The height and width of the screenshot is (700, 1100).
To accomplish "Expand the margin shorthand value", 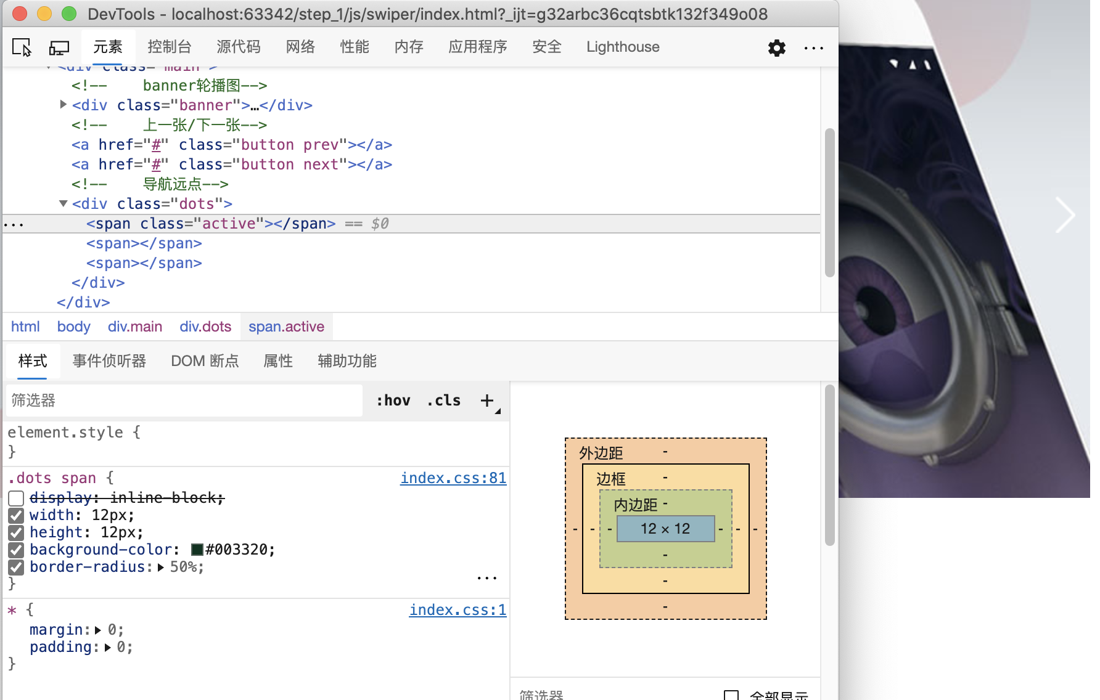I will (x=98, y=630).
